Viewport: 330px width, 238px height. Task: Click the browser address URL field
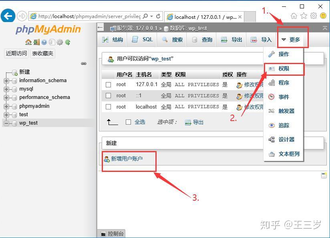point(89,16)
